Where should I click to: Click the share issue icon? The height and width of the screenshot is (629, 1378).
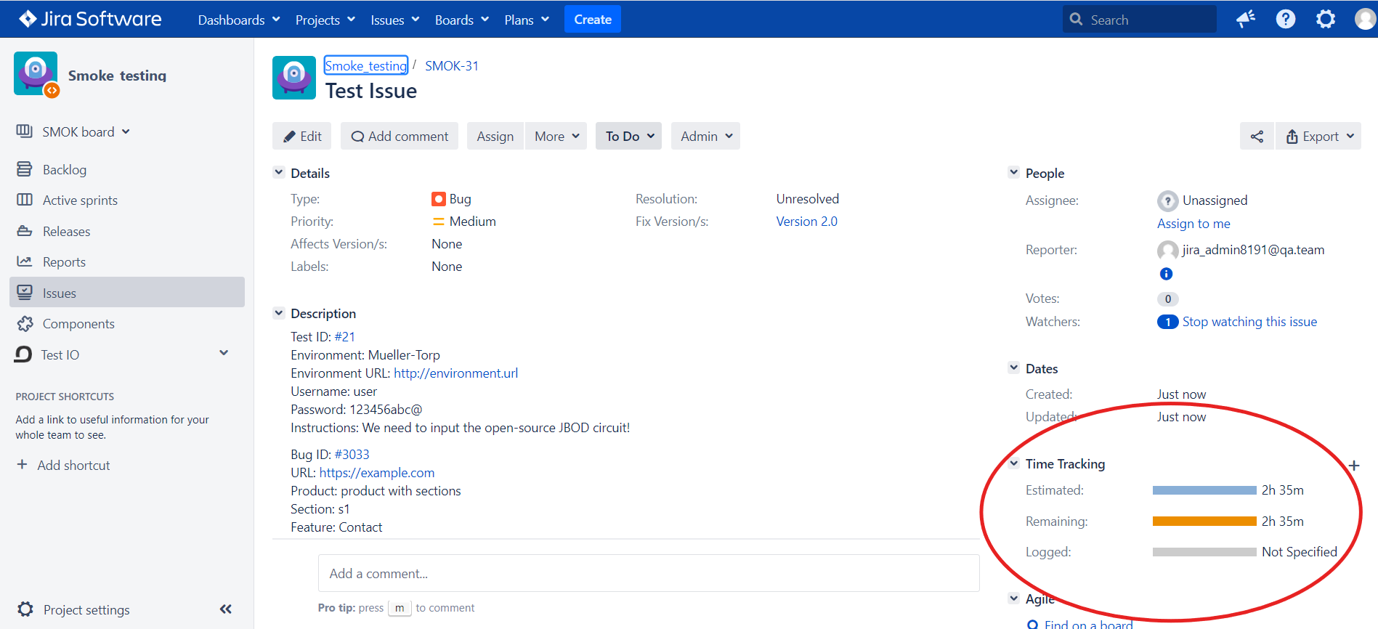click(x=1257, y=136)
